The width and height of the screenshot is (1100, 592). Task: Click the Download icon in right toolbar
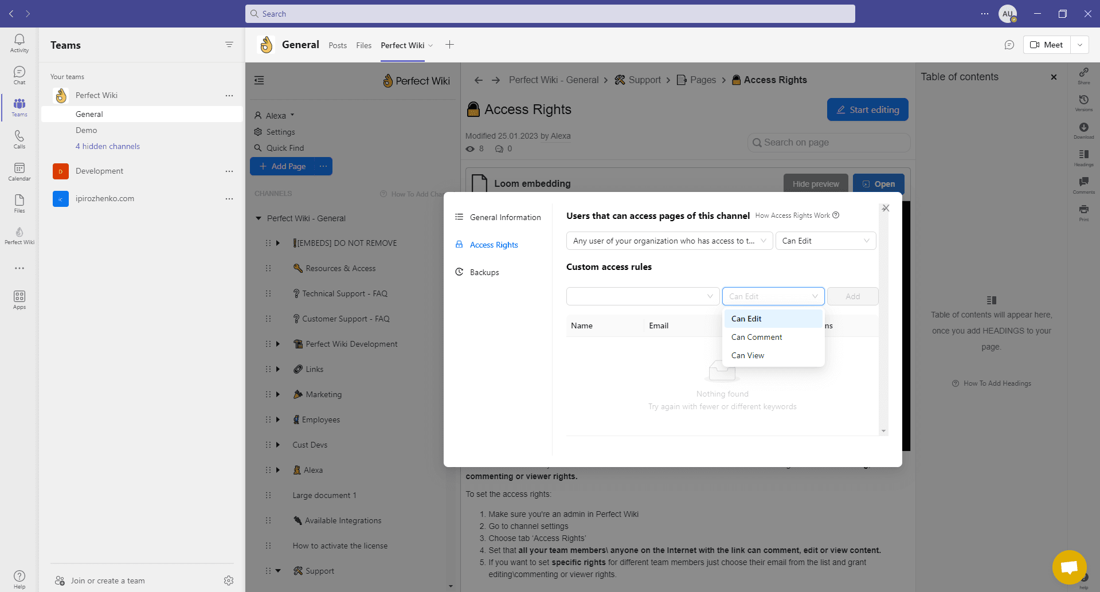[x=1084, y=130]
